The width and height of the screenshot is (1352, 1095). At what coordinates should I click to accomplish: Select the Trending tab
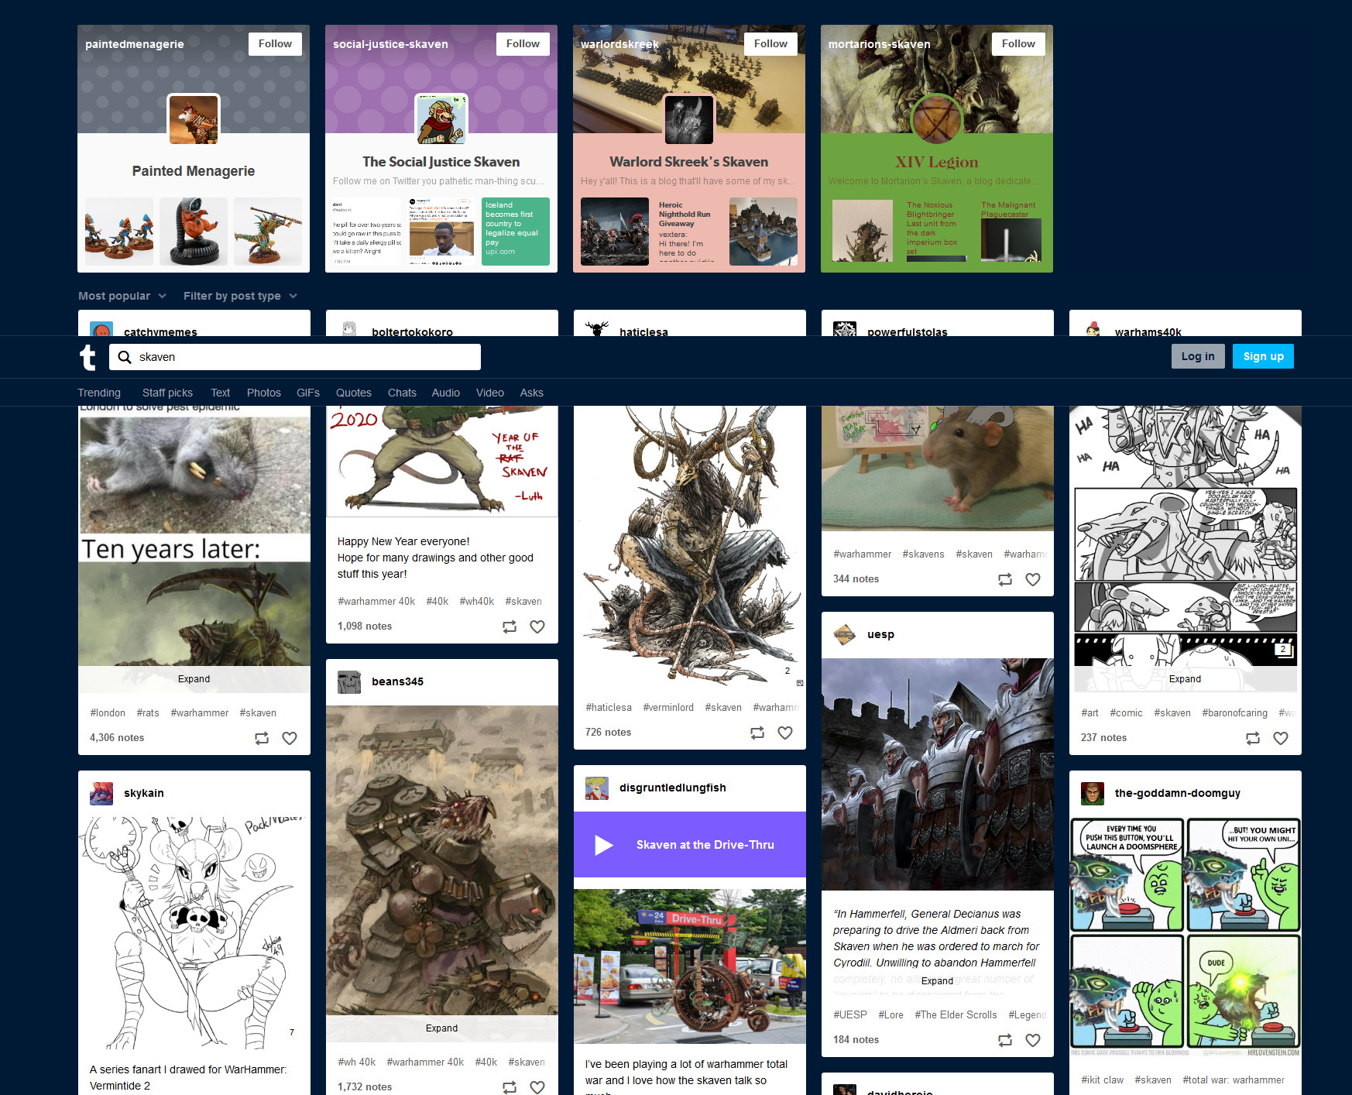pyautogui.click(x=99, y=393)
